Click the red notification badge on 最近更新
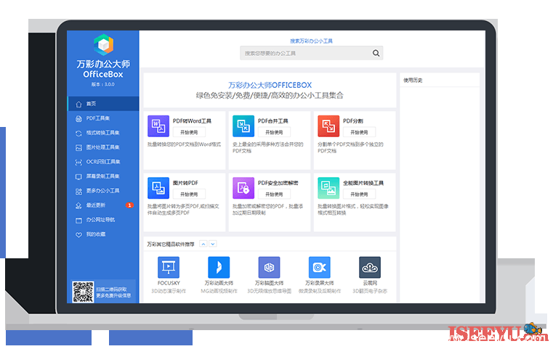The width and height of the screenshot is (553, 349). (x=129, y=205)
